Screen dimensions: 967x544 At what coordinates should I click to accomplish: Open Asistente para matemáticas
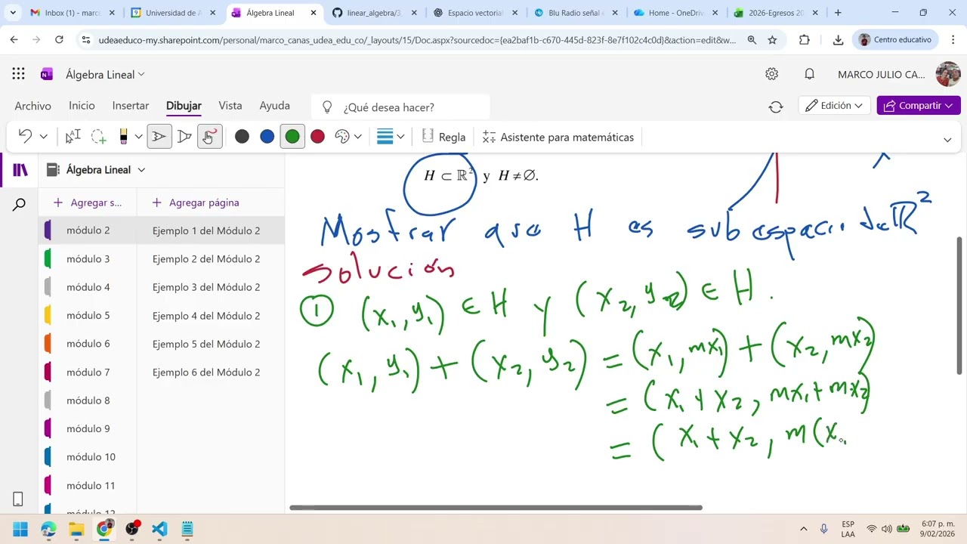pos(558,137)
